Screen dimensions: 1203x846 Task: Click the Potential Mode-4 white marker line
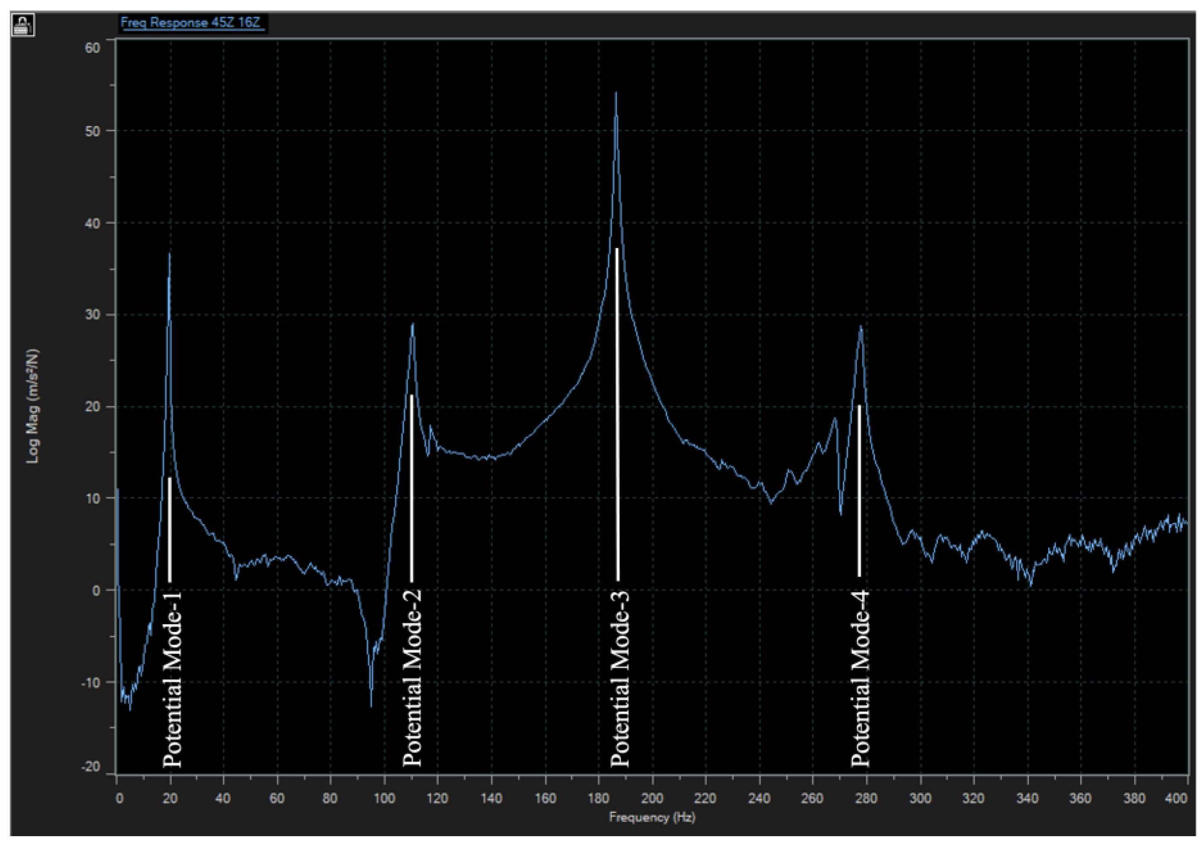859,490
